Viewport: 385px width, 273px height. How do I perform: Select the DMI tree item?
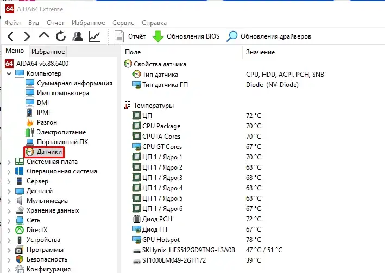tap(43, 103)
